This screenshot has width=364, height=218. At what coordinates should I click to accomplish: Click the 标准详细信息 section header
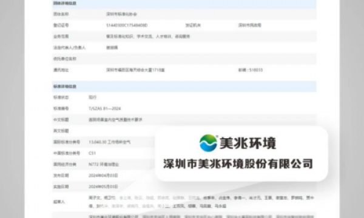click(65, 87)
